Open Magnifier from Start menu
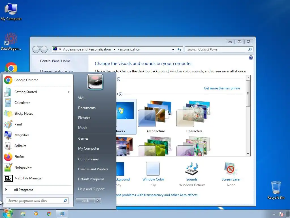This screenshot has height=218, width=290. 38,135
